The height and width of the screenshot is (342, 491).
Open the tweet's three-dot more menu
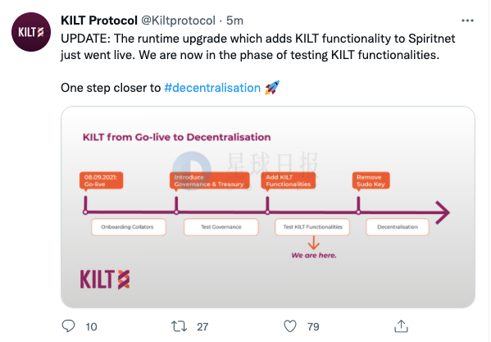point(467,21)
